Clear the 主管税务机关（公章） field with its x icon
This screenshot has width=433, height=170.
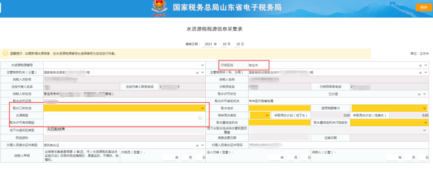pos(197,73)
